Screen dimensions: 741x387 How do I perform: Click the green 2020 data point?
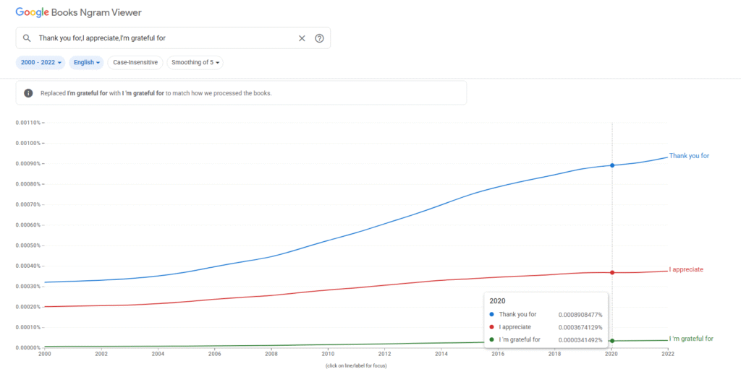click(x=612, y=341)
